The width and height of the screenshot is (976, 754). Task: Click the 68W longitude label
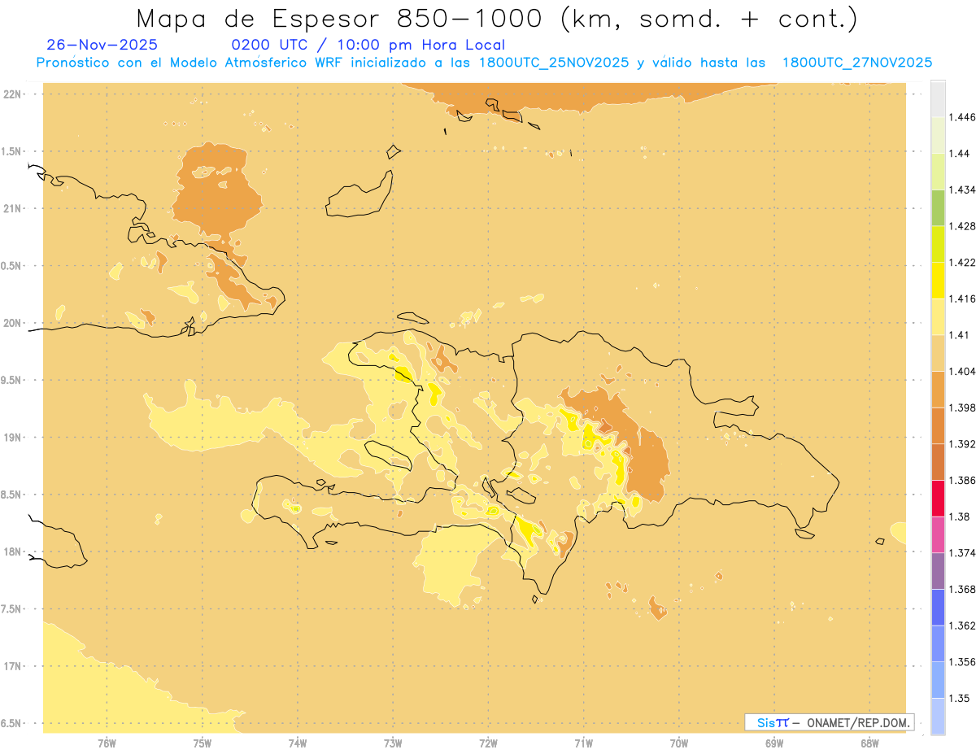coord(869,743)
